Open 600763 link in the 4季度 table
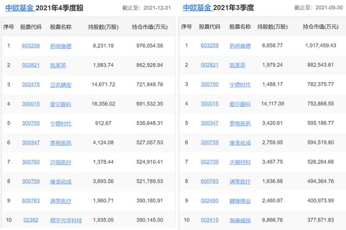This screenshot has width=346, height=230. (31, 200)
